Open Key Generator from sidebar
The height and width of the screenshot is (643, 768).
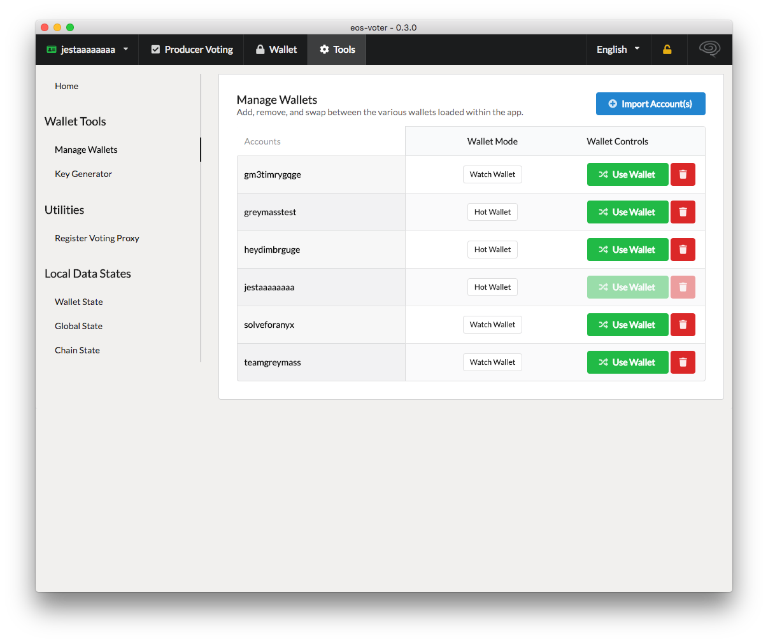83,174
